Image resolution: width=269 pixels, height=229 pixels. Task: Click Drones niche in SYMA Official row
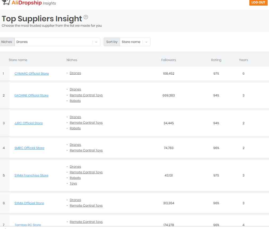coord(75,200)
